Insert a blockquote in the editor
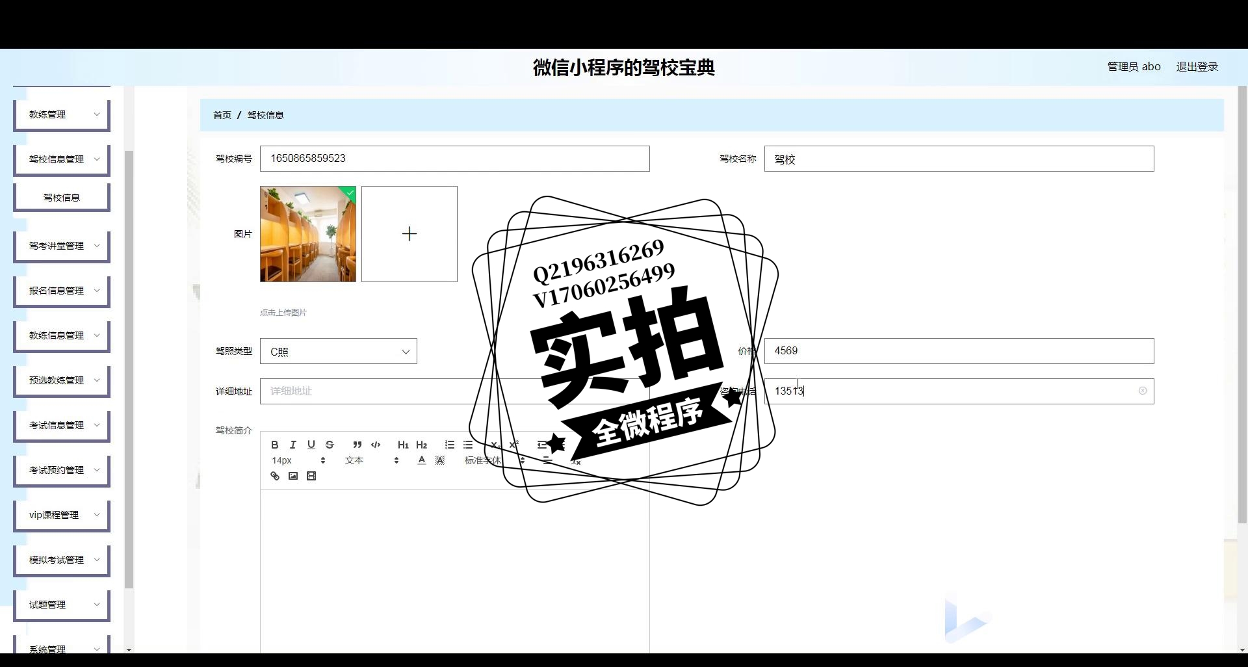The width and height of the screenshot is (1248, 667). 357,445
